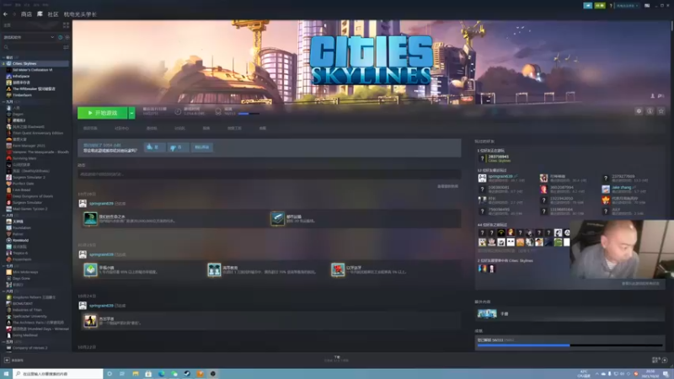Open achievement icon in 10月24日 activity
Screen dimensions: 674x379
pos(90,321)
